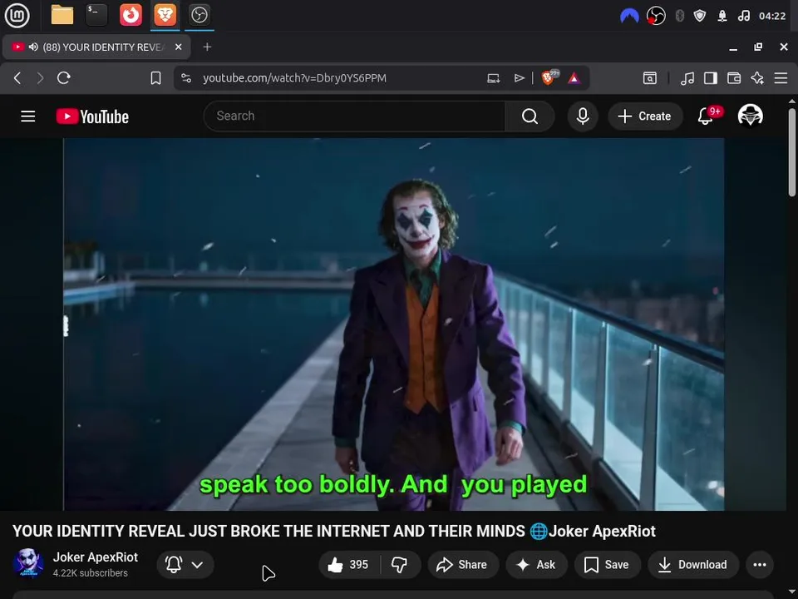The image size is (798, 599).
Task: Open the tab search toolbar button
Action: [x=650, y=78]
